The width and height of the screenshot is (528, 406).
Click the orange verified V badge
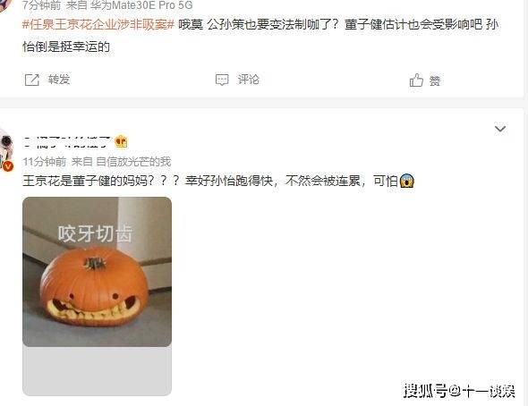[8, 165]
